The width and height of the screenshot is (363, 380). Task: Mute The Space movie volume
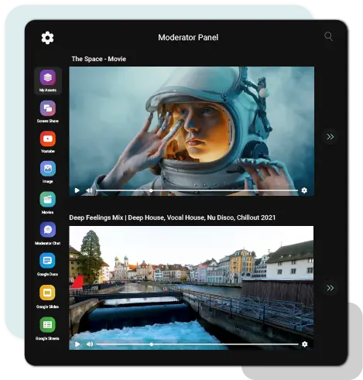(89, 190)
